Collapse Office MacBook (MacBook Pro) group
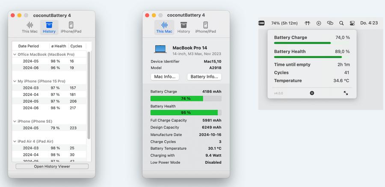Image resolution: width=385 pixels, height=187 pixels. 14,54
